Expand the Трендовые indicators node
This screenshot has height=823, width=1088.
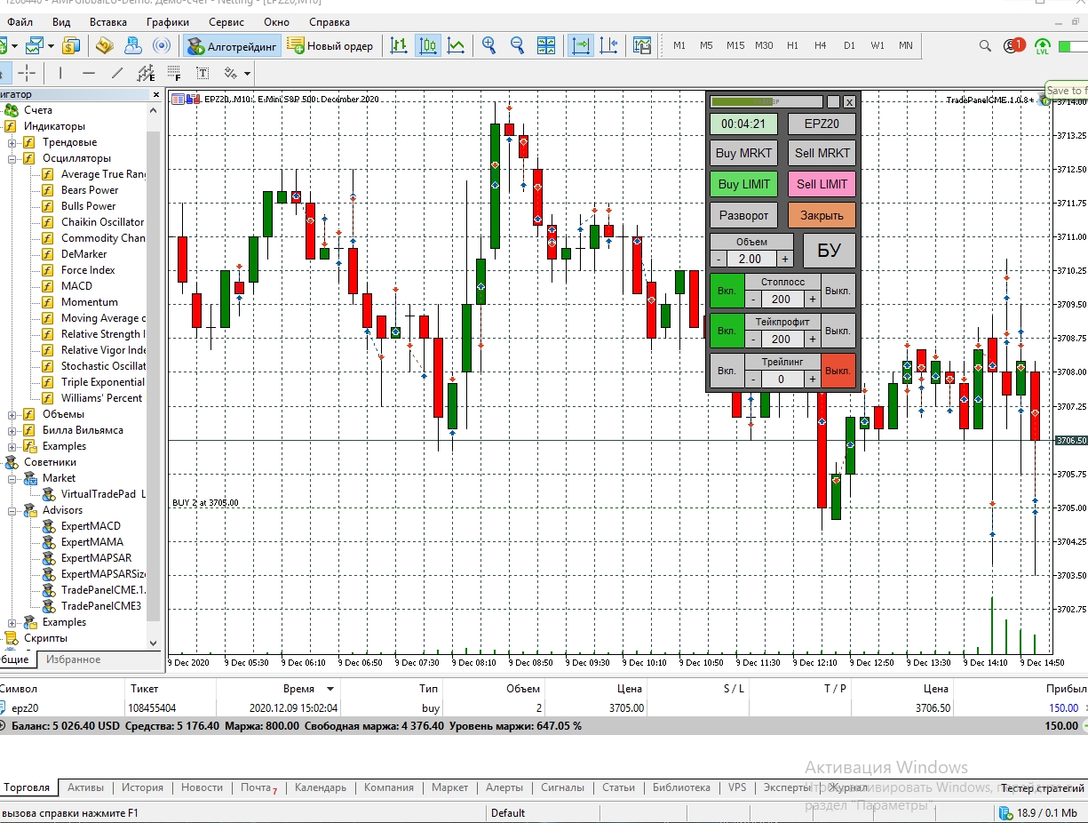tap(12, 142)
